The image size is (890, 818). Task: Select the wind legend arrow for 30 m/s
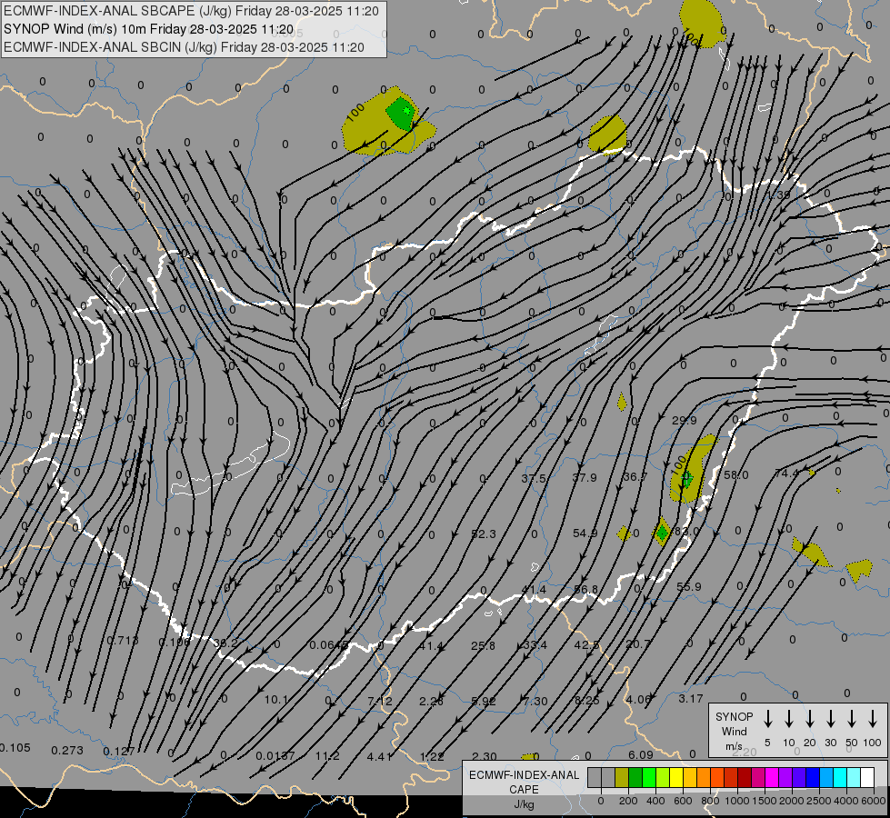point(830,719)
